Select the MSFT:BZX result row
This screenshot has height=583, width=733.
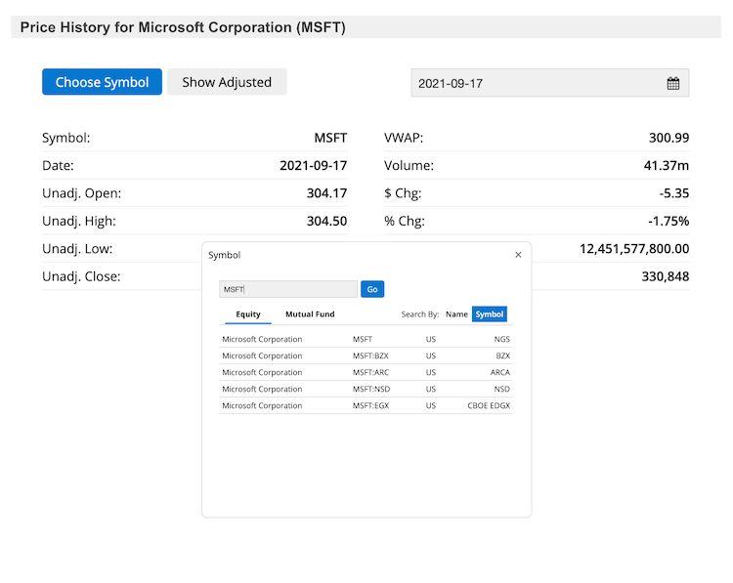(x=366, y=356)
